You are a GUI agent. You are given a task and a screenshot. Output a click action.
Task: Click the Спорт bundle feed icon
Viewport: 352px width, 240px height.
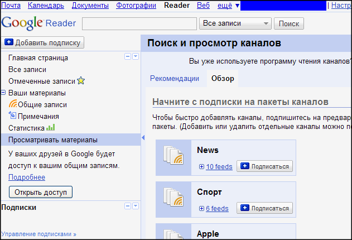(x=173, y=197)
